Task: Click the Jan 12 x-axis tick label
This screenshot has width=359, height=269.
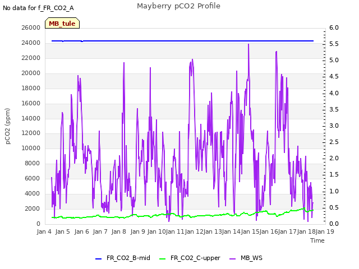Action: 194,231
